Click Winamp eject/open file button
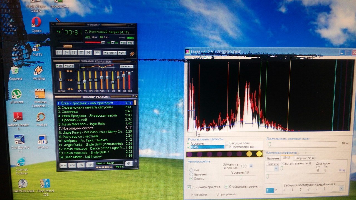Screen dimensions: 356x200 click(x=97, y=53)
